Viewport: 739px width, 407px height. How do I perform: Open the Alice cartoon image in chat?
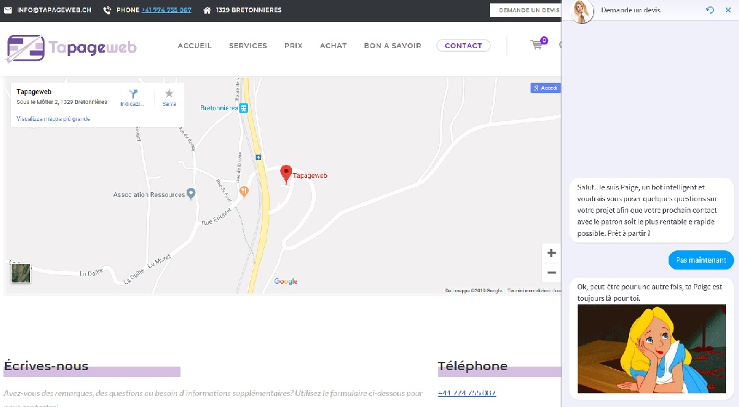click(x=651, y=349)
